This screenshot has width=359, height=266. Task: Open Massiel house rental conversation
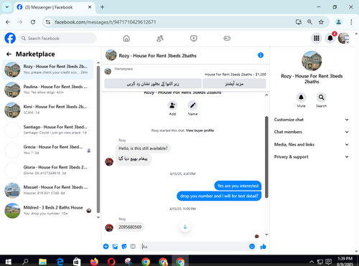(x=48, y=191)
